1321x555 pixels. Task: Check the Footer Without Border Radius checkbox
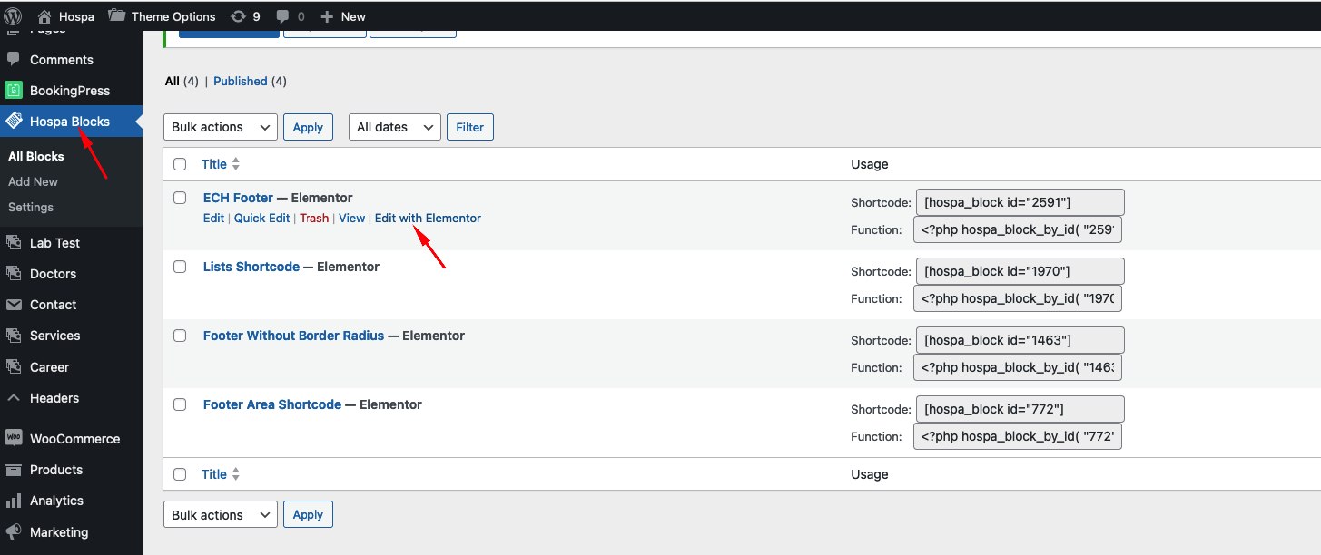tap(180, 336)
